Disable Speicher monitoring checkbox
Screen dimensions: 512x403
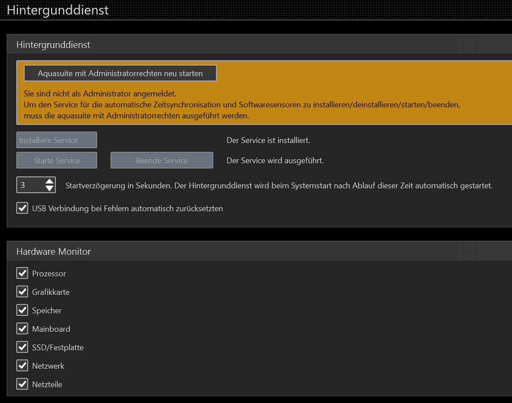tap(22, 310)
